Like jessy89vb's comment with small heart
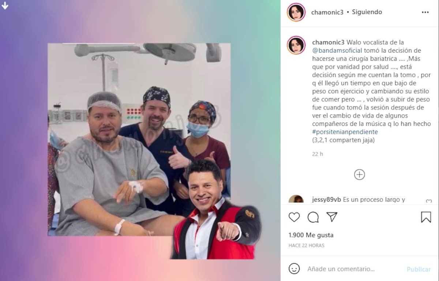The width and height of the screenshot is (439, 281). tap(429, 201)
